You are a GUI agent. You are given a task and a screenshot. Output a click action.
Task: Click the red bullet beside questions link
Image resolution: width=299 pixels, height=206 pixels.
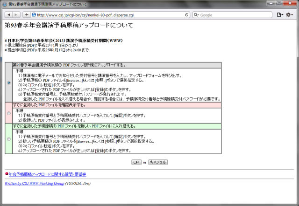(x=7, y=174)
